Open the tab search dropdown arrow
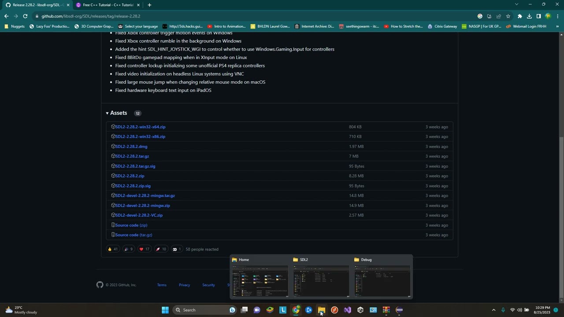564x317 pixels. click(x=516, y=4)
